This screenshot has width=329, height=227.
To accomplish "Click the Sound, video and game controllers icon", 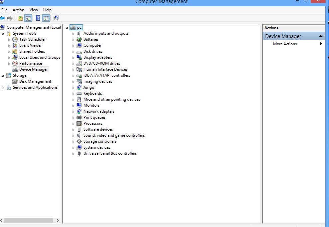I will coord(79,135).
